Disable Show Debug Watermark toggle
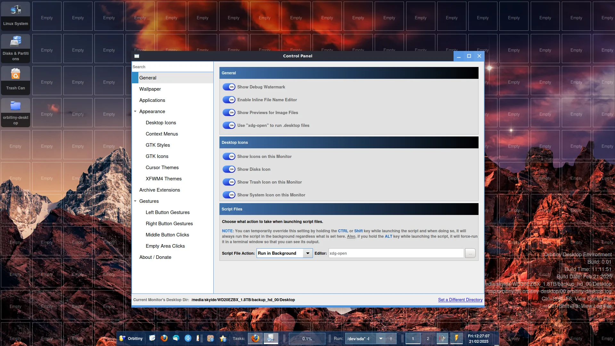 point(229,87)
